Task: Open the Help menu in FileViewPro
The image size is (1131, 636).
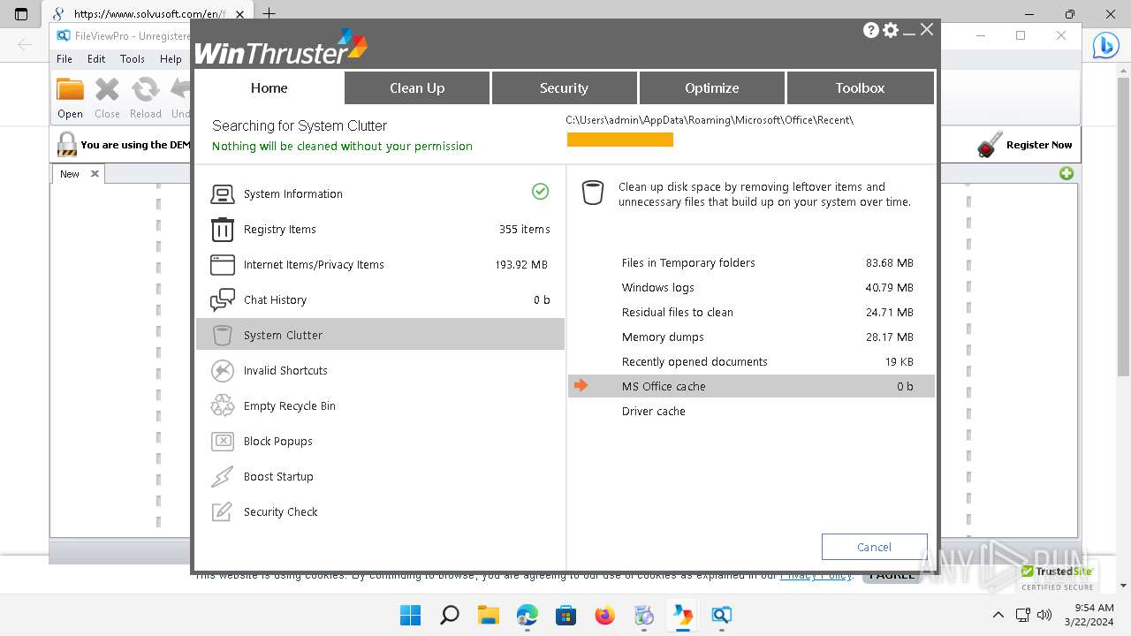Action: (171, 59)
